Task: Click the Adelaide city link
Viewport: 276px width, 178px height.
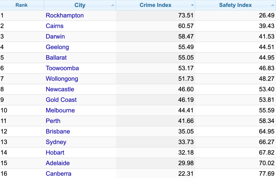Action: [x=57, y=163]
